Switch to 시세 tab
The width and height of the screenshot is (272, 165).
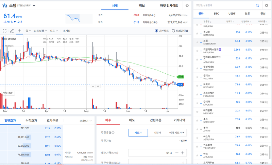[115, 5]
